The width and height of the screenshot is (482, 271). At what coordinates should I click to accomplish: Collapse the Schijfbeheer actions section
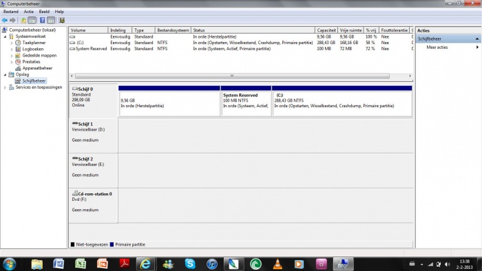coord(477,39)
